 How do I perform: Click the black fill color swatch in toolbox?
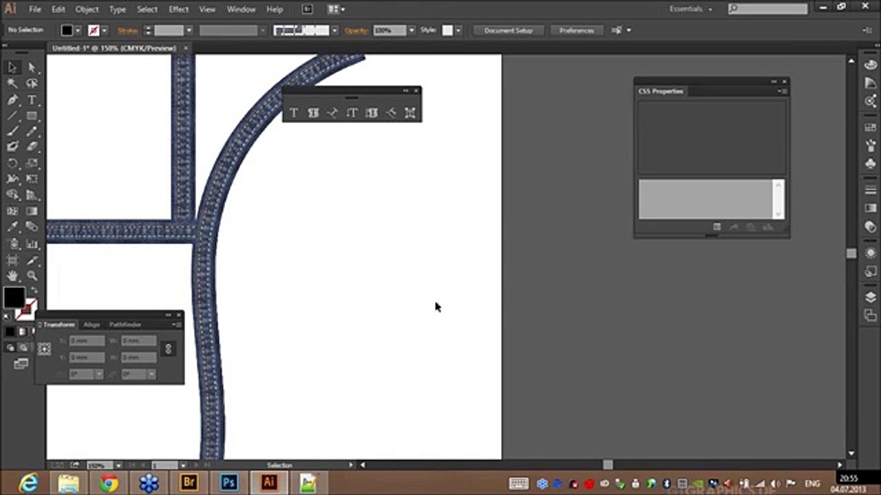tap(14, 297)
